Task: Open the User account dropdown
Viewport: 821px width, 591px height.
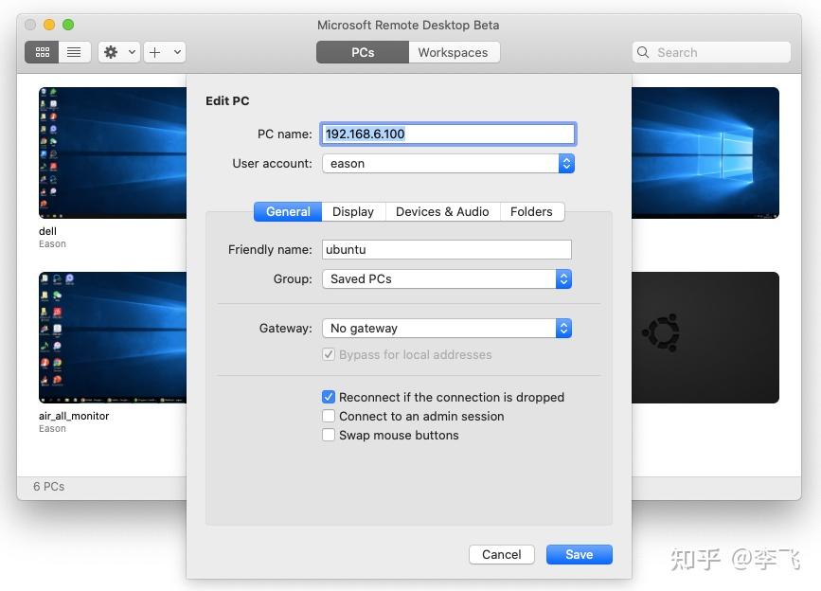Action: click(x=565, y=163)
